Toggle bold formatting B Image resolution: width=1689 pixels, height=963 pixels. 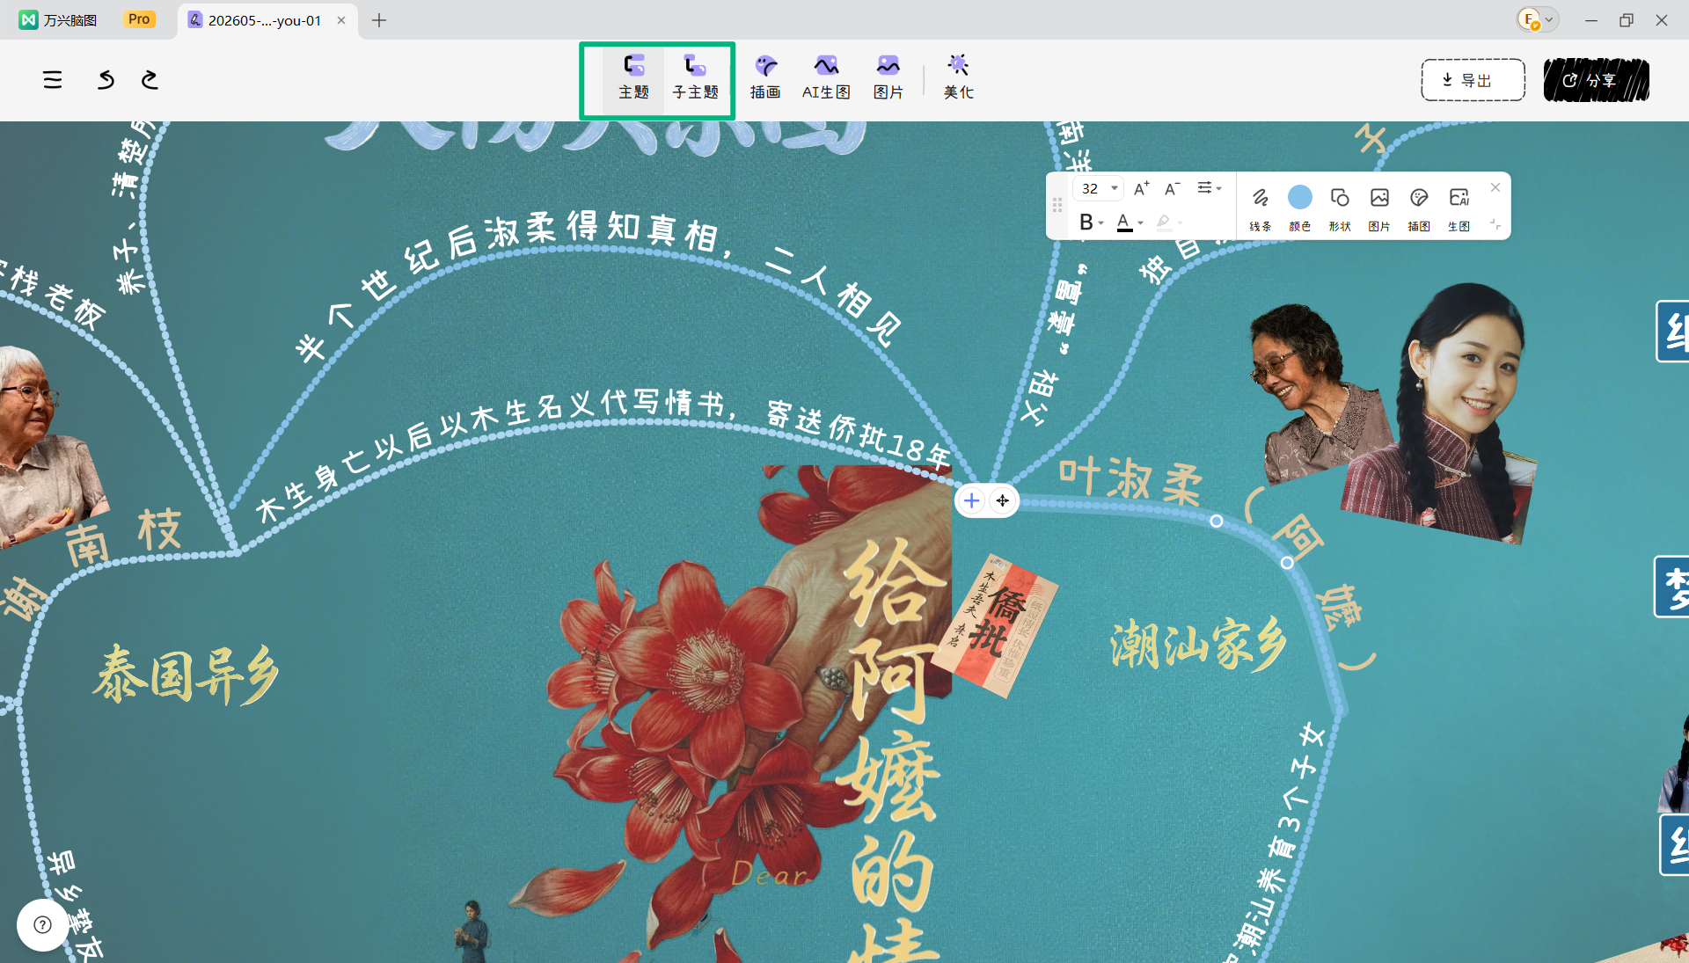coord(1086,223)
